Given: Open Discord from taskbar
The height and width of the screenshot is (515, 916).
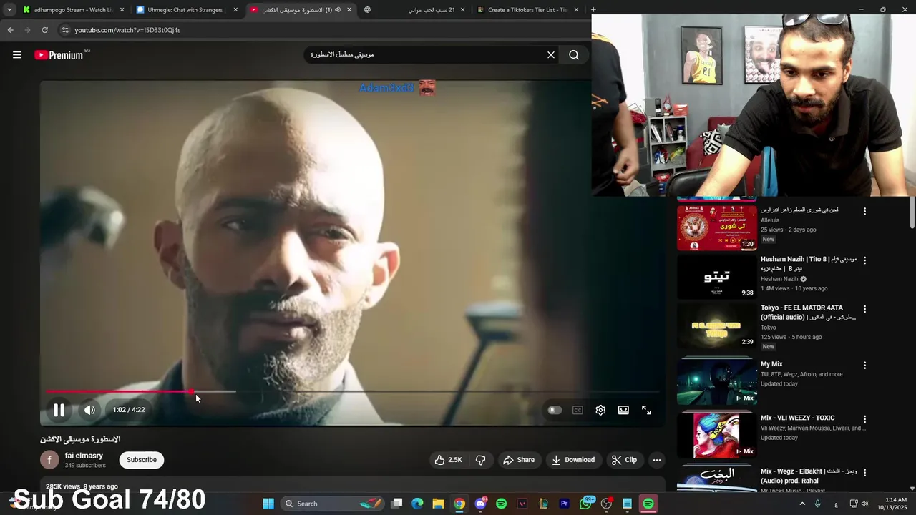Looking at the screenshot, I should point(480,504).
